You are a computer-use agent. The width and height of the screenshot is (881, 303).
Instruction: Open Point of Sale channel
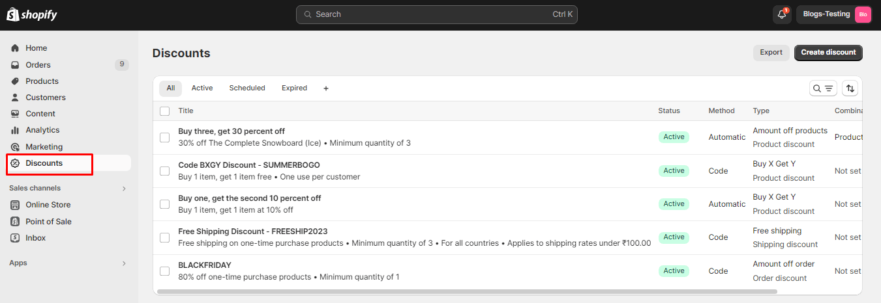click(48, 222)
